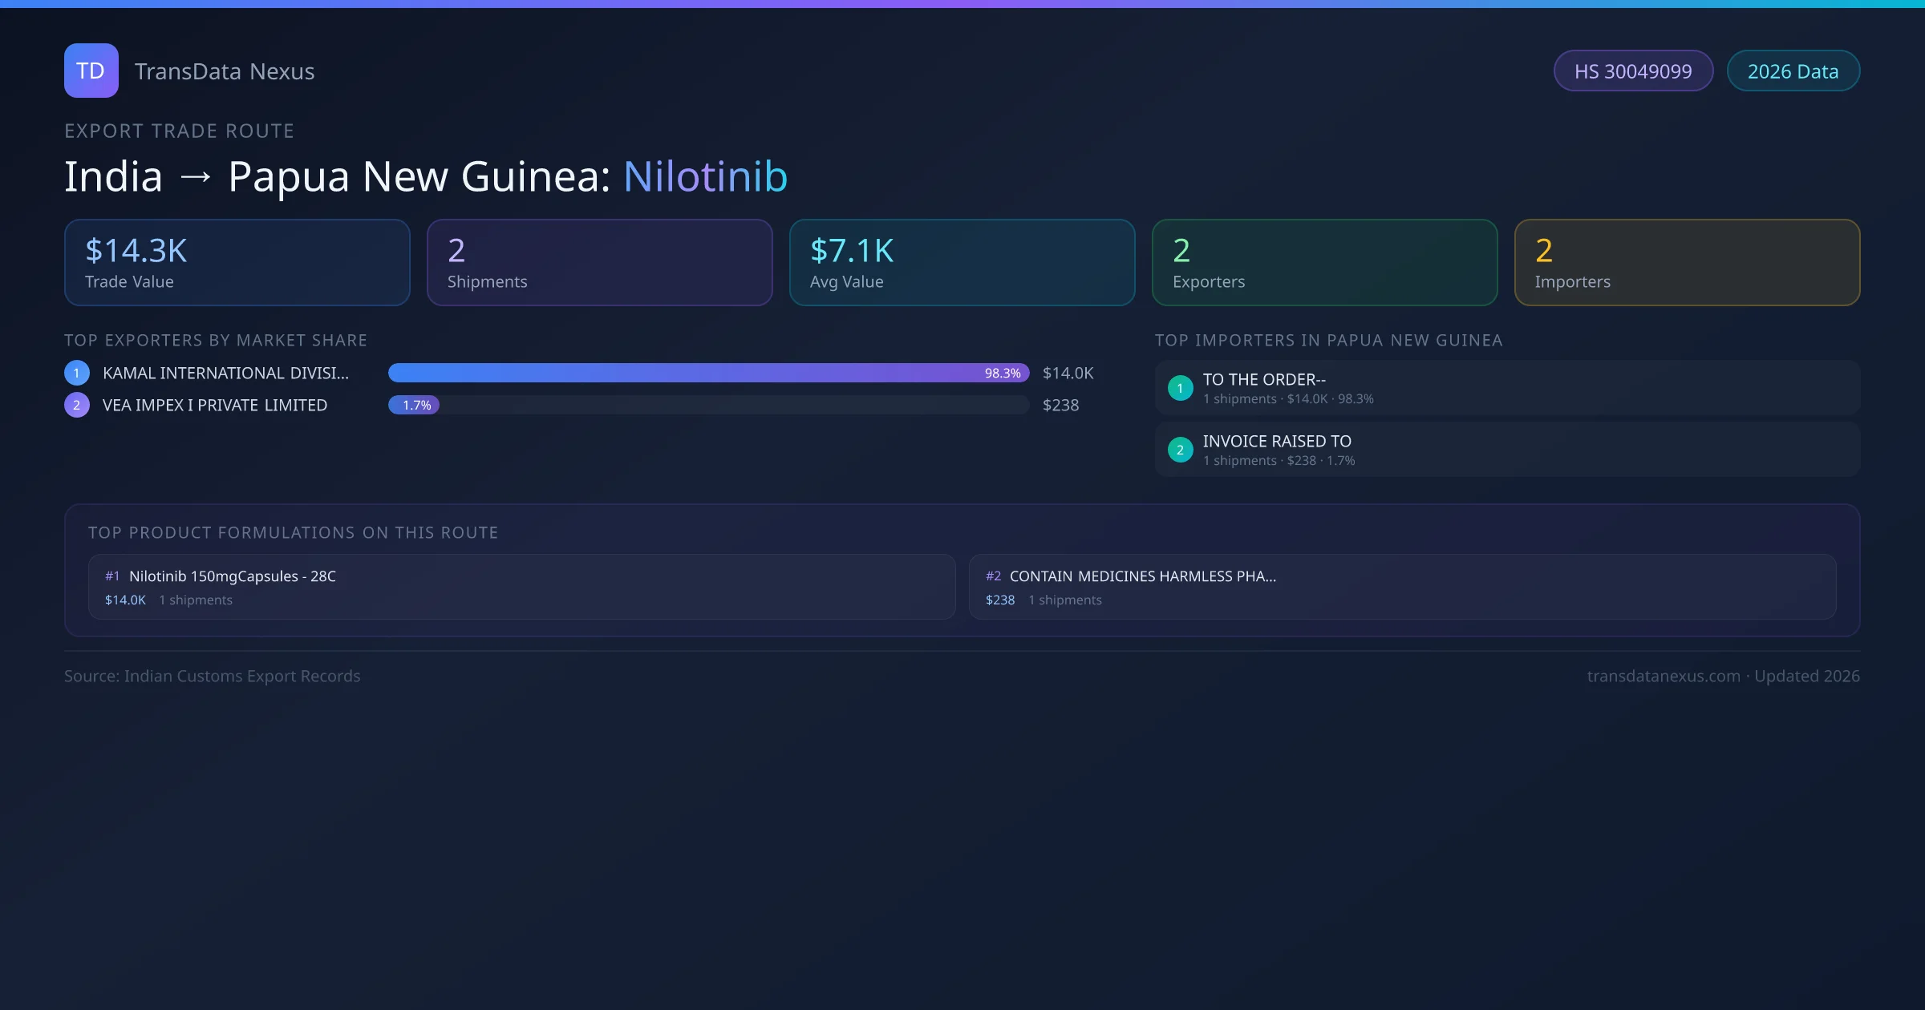Click rank 2 badge beside VEA Impex
1925x1010 pixels.
77,405
